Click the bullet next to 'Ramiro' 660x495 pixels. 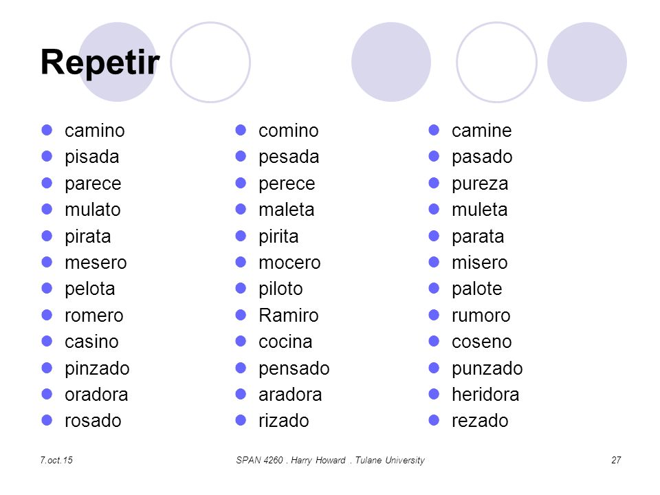[x=241, y=315]
